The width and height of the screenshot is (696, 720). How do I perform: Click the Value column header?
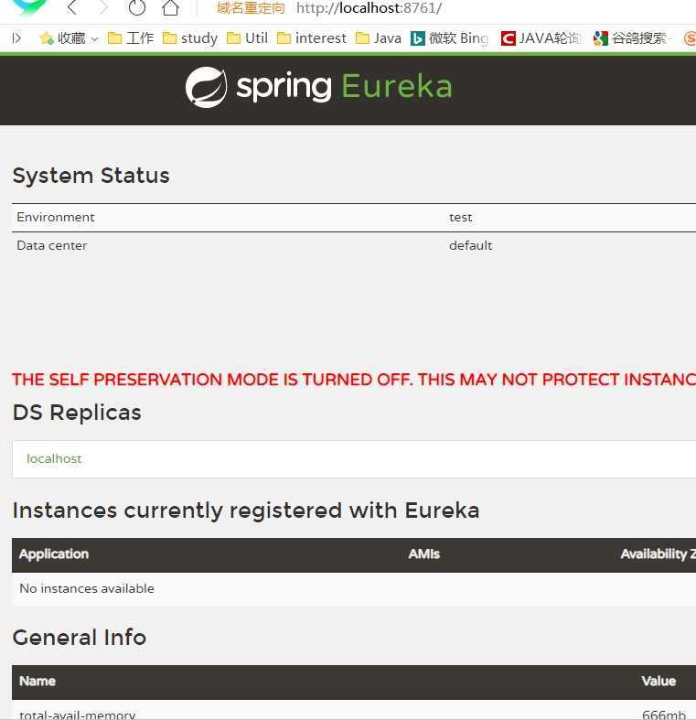tap(659, 681)
